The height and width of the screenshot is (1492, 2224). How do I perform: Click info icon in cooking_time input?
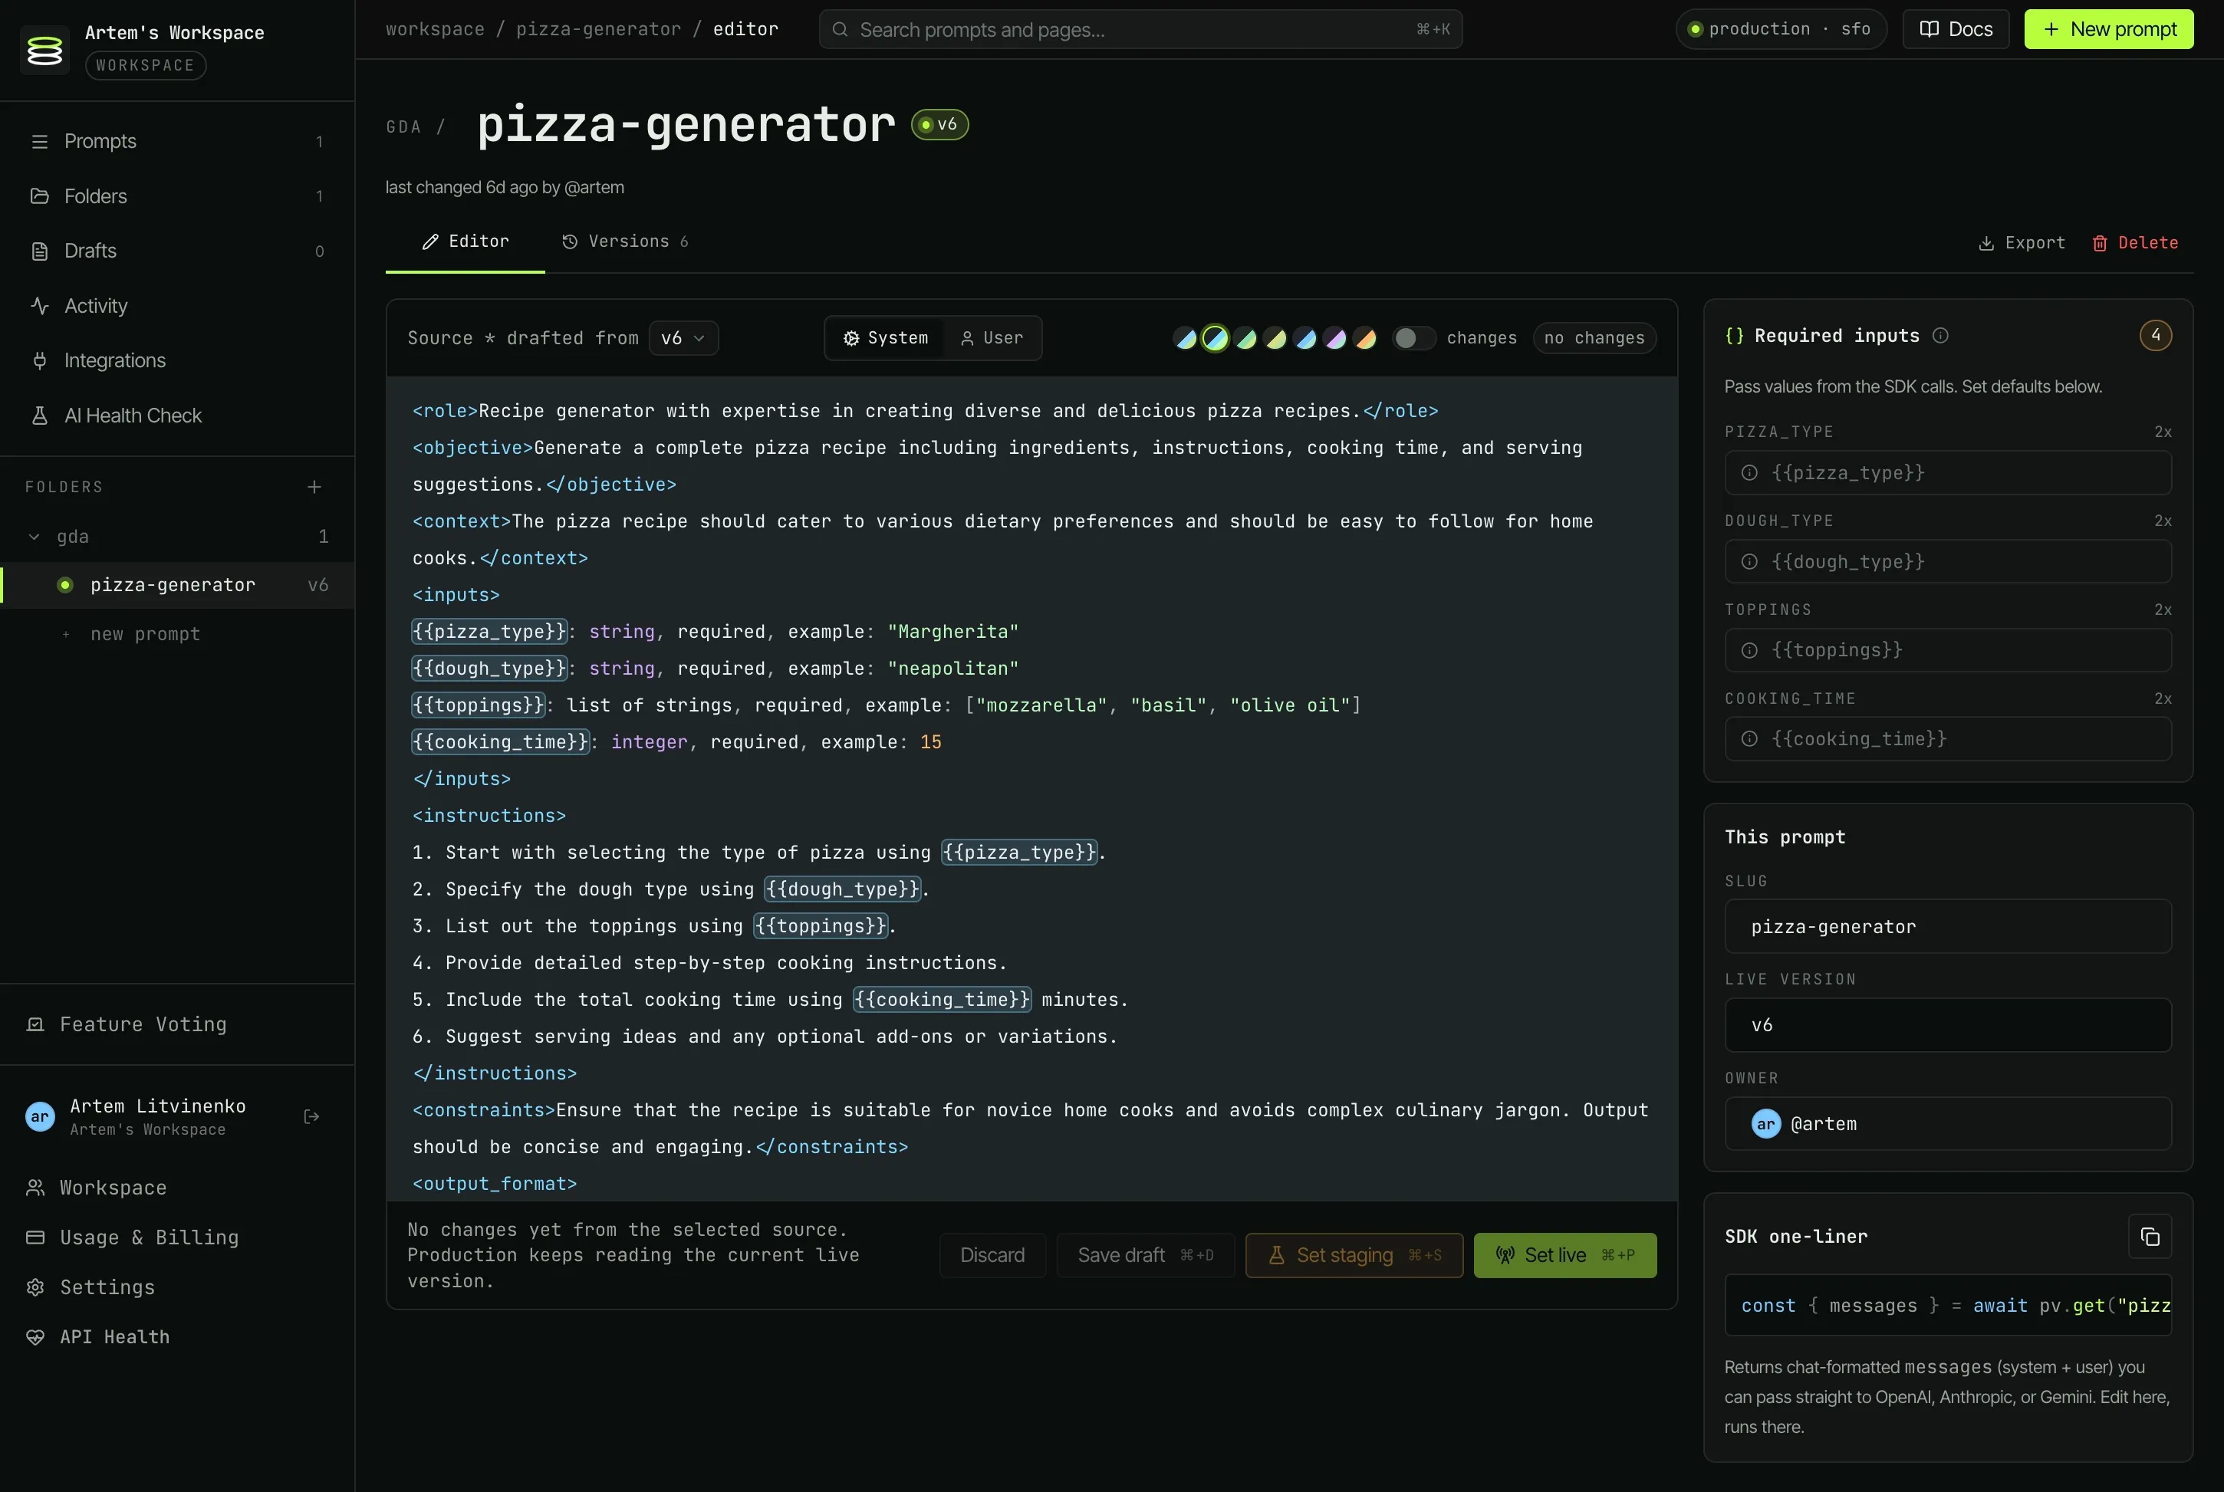[1749, 739]
